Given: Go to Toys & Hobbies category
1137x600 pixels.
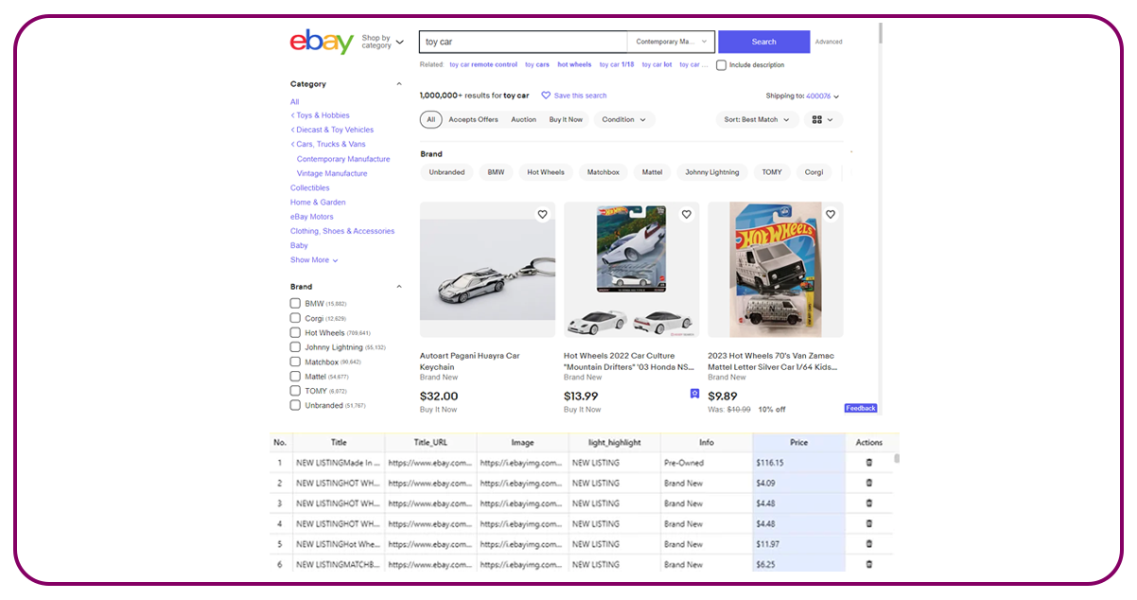Looking at the screenshot, I should coord(322,115).
